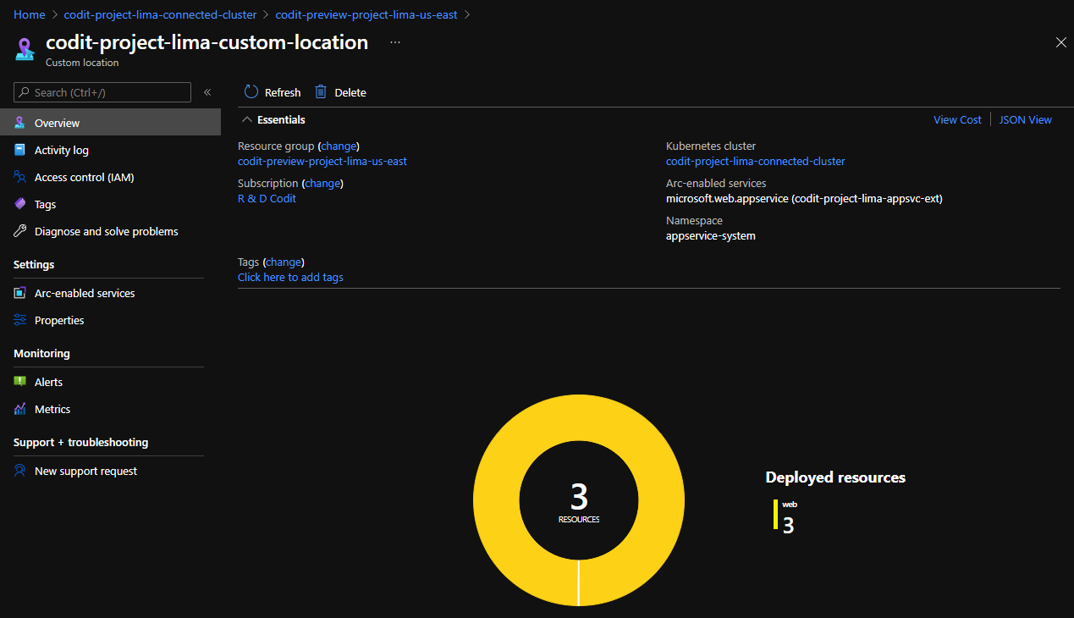Collapse the left navigation pane
This screenshot has height=618, width=1074.
click(207, 92)
